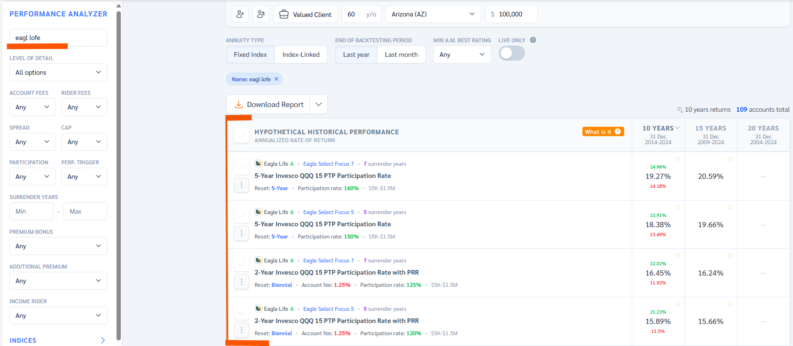Click the 'eagl lofe' search field
Image resolution: width=793 pixels, height=346 pixels.
coord(58,38)
